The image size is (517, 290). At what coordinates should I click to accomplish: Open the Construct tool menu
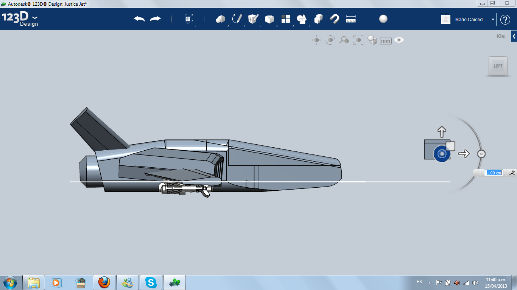pos(253,19)
